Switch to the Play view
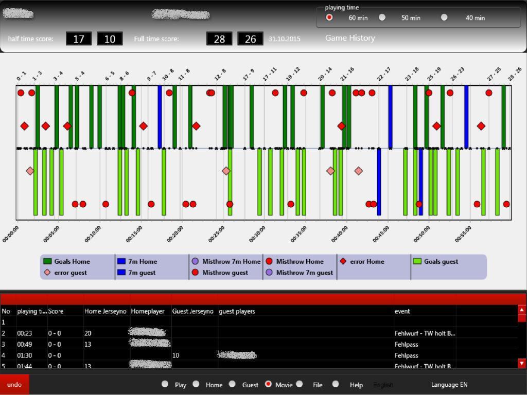527x395 pixels. [x=165, y=384]
